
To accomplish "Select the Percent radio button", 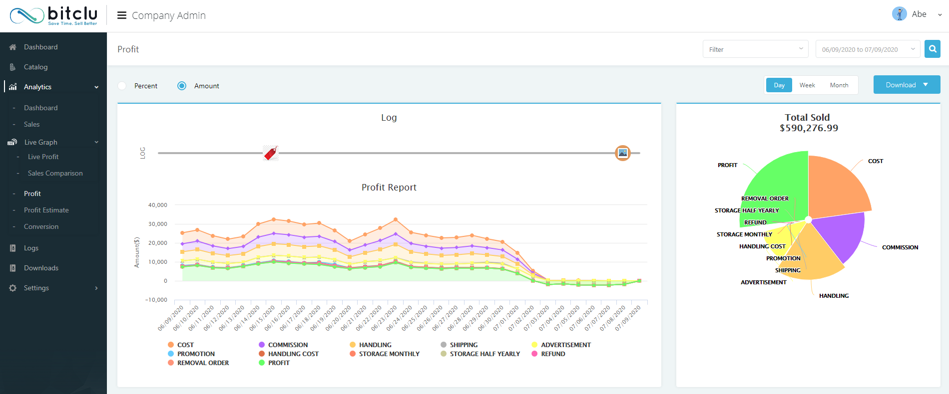I will tap(122, 86).
